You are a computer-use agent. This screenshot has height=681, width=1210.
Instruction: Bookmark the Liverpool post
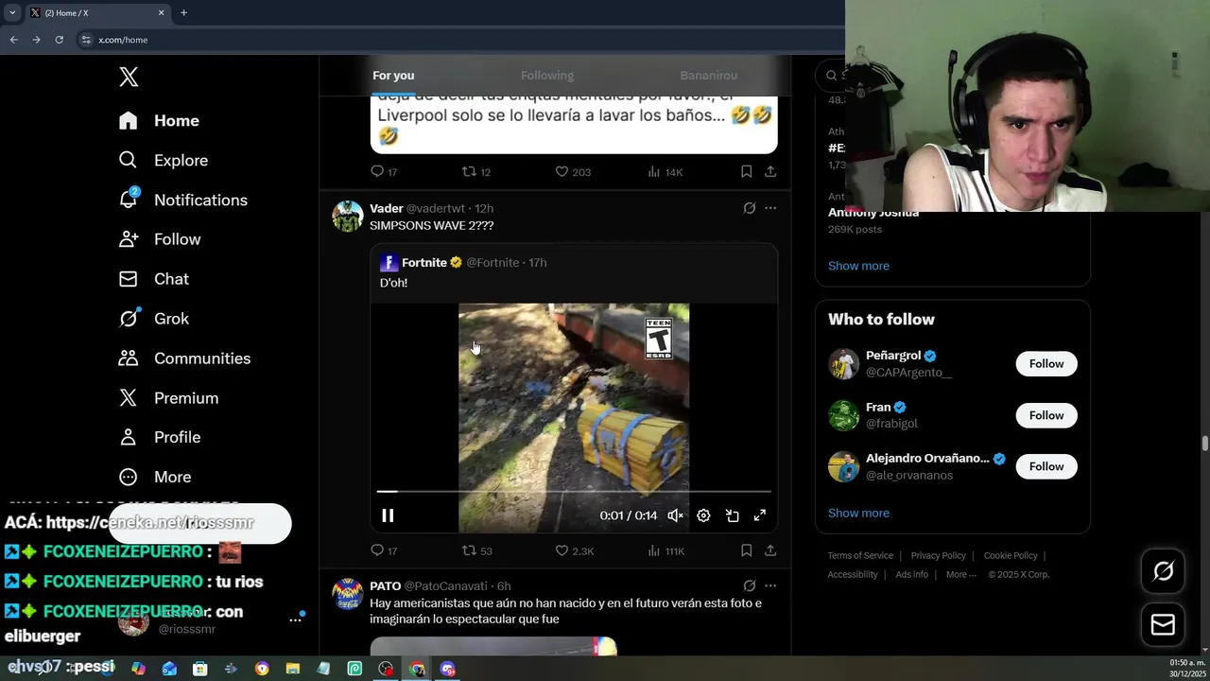pyautogui.click(x=746, y=172)
